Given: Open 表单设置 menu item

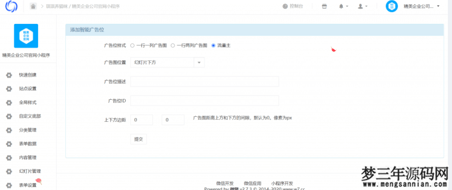Looking at the screenshot, I should [x=28, y=185].
